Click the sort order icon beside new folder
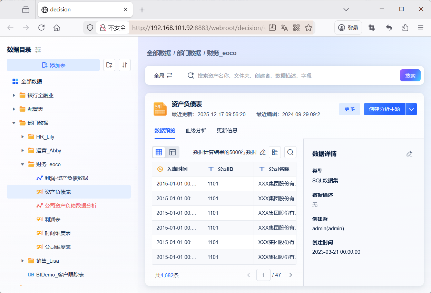 coord(125,65)
